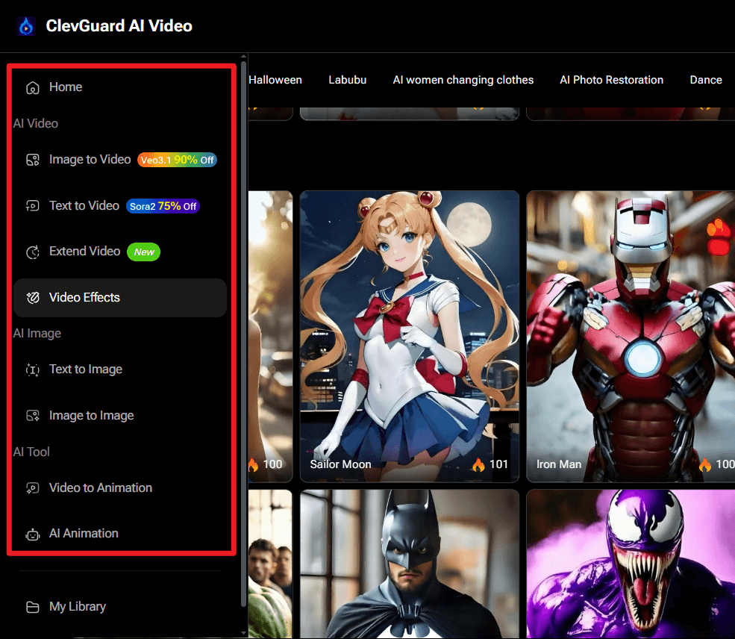Navigate to the Home page
This screenshot has height=639, width=735.
(66, 87)
